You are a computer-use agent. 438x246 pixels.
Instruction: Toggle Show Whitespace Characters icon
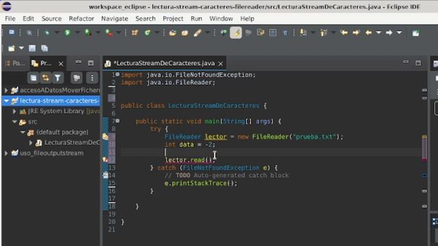[285, 33]
